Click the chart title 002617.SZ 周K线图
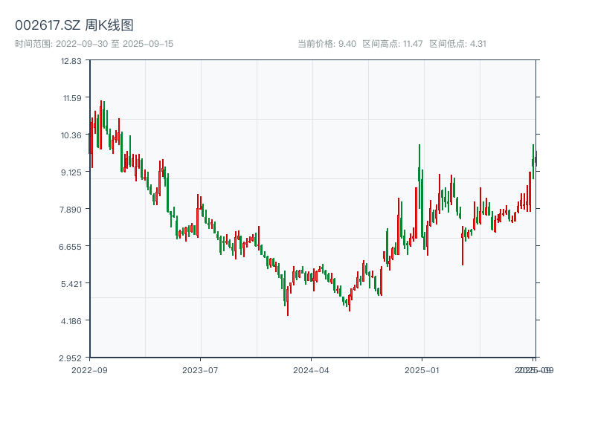This screenshot has height=446, width=595. tap(74, 26)
